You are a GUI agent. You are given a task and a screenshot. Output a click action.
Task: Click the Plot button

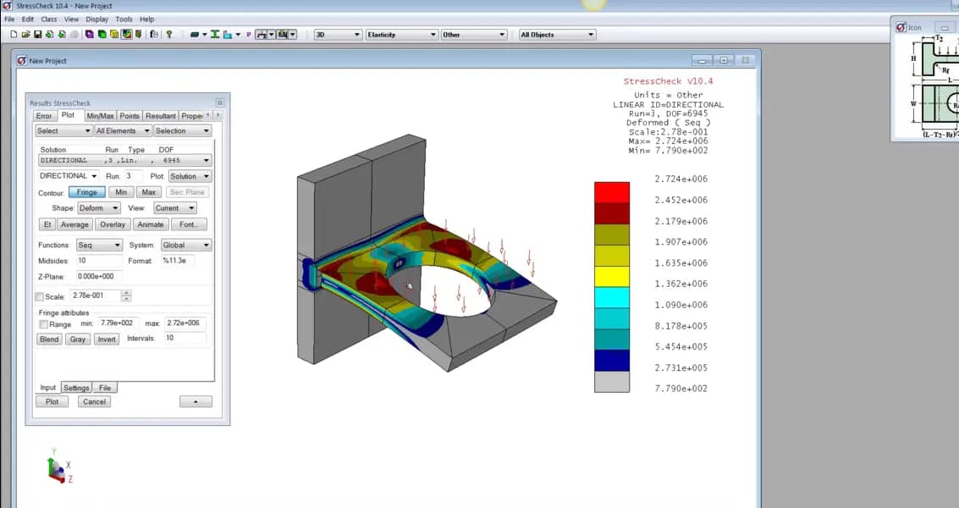(x=52, y=401)
